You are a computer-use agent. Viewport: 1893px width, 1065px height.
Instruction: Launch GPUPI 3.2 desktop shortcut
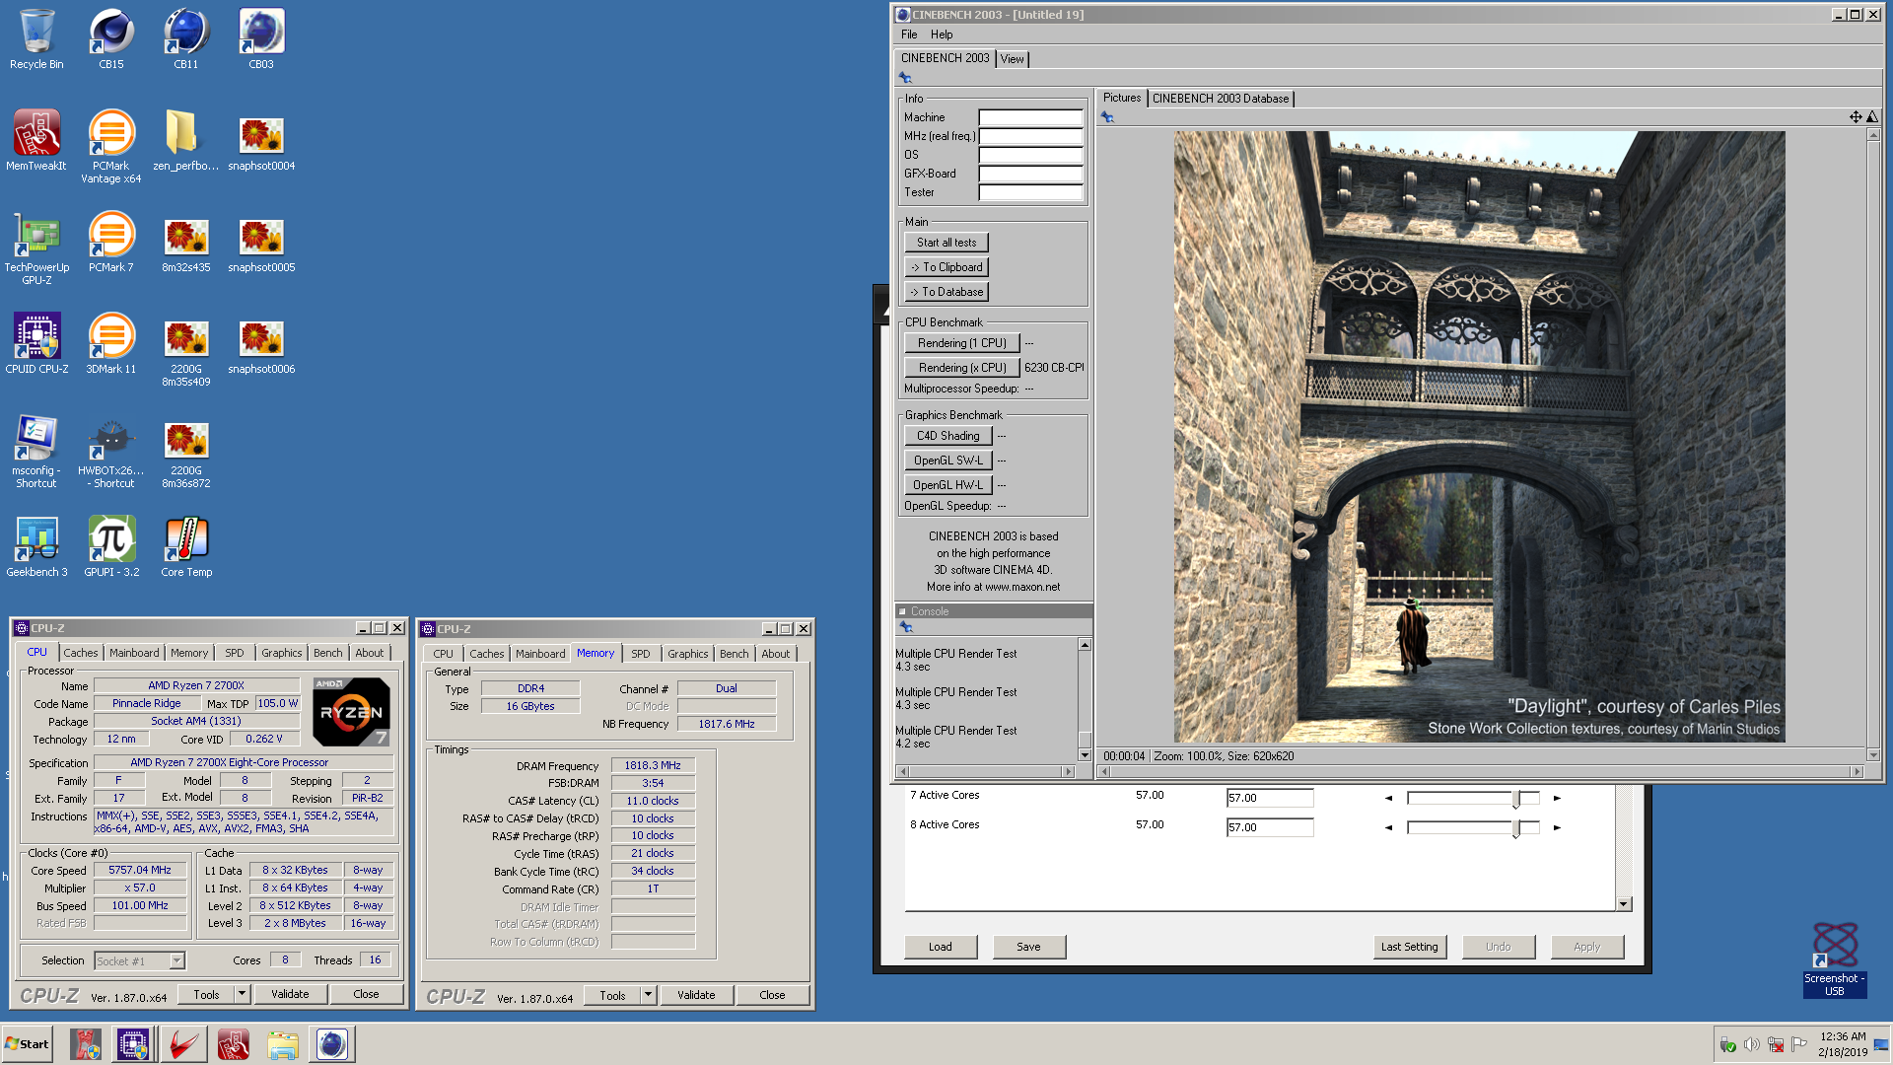pyautogui.click(x=111, y=547)
